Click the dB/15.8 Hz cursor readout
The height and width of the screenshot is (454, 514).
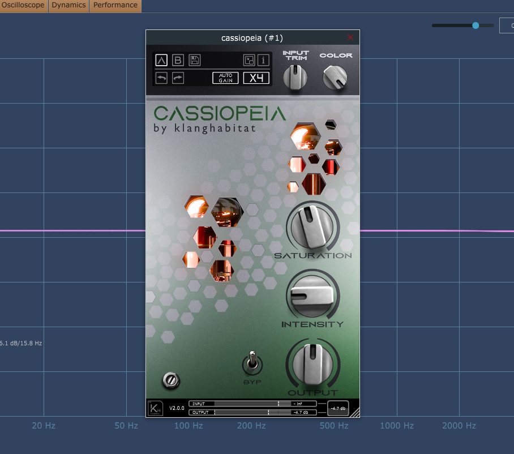tap(21, 343)
